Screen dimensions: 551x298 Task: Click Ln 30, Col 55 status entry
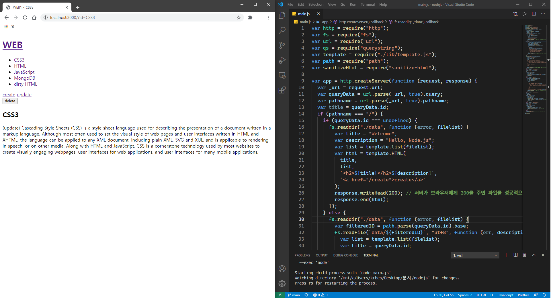click(x=443, y=295)
